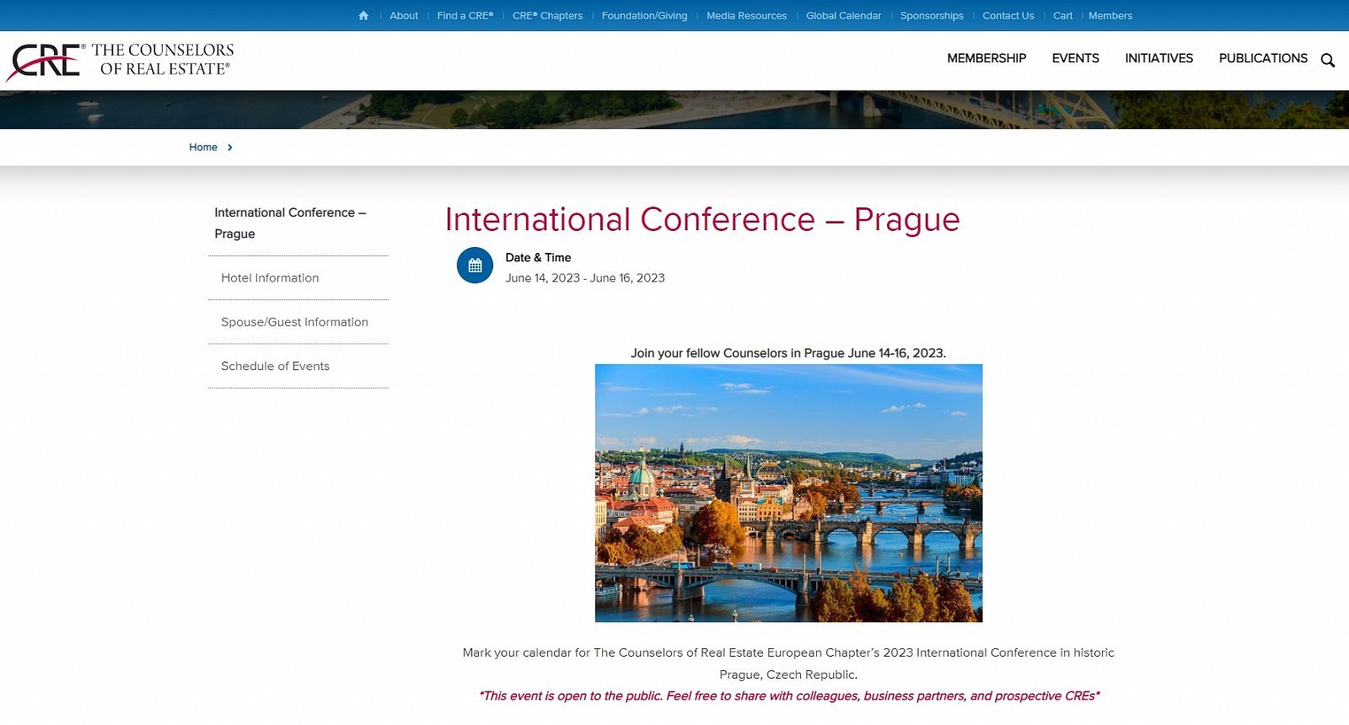The image size is (1349, 725).
Task: Click the Prague city photo
Action: [x=788, y=493]
